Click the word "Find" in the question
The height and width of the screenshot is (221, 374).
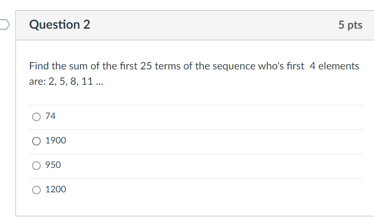pyautogui.click(x=39, y=66)
